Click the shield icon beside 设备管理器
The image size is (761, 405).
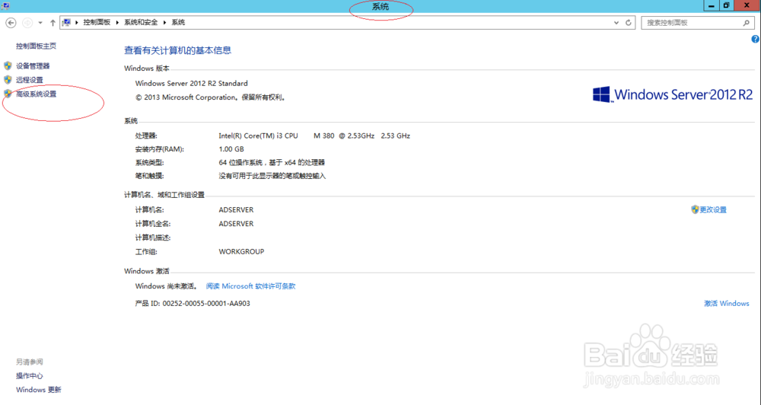[x=8, y=65]
